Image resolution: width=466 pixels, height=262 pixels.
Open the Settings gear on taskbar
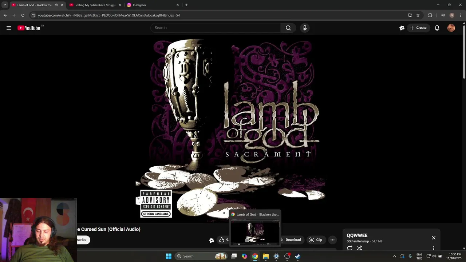(x=276, y=256)
